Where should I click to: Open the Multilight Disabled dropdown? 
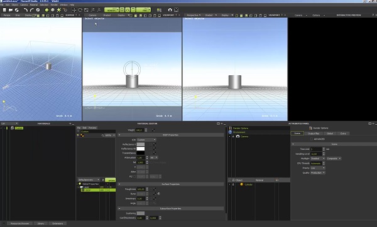click(x=317, y=159)
